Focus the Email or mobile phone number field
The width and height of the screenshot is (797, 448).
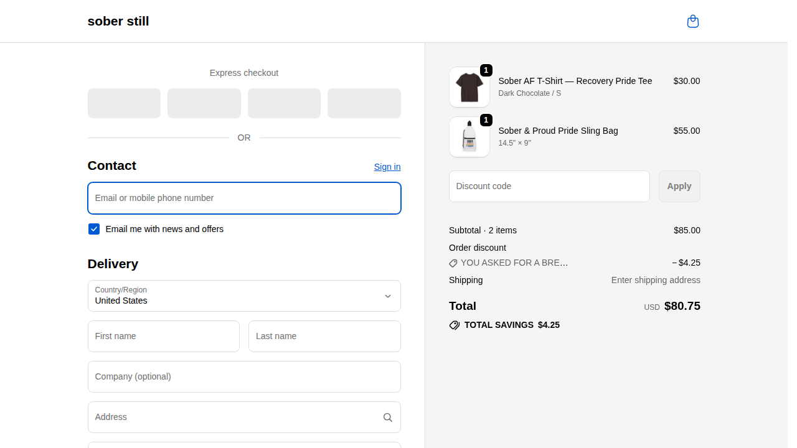244,198
